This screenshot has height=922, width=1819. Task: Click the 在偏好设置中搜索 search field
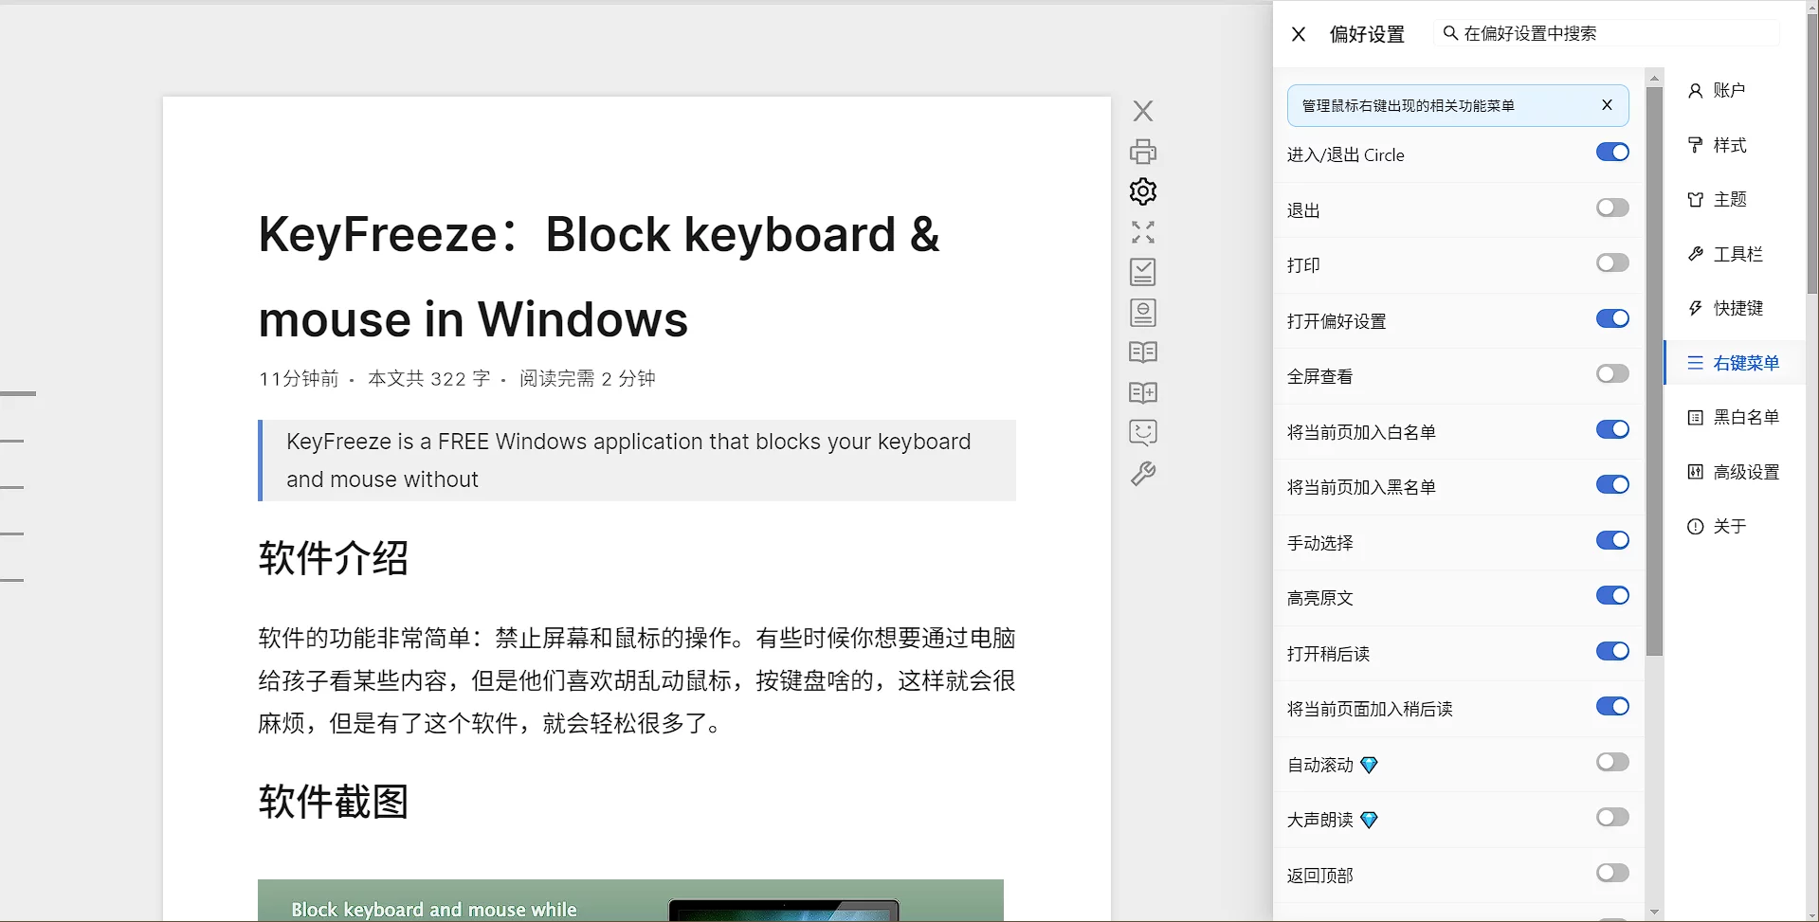[x=1611, y=33]
